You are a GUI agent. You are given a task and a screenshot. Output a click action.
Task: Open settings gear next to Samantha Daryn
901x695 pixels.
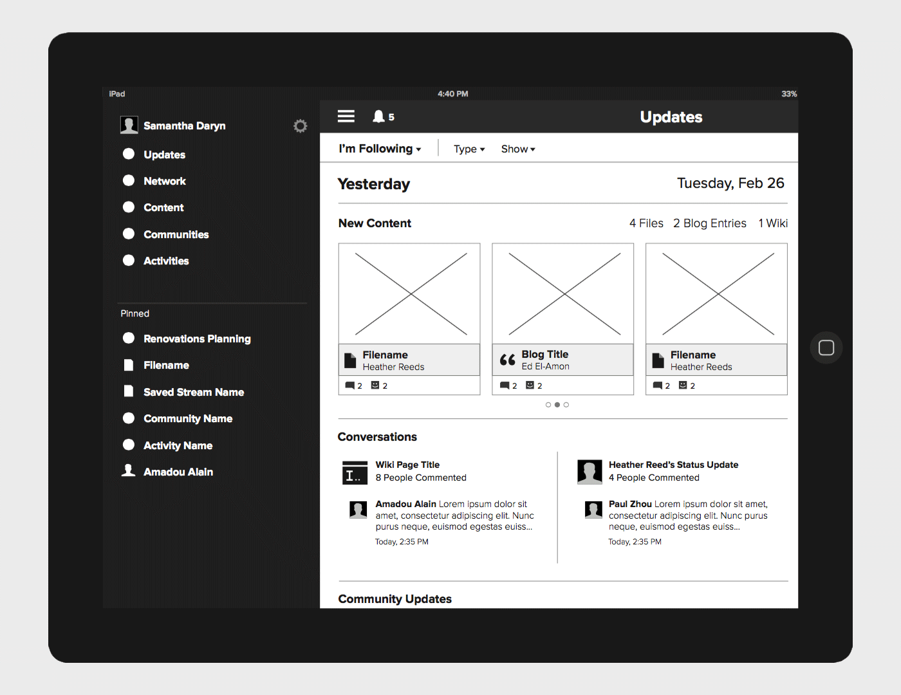tap(300, 126)
